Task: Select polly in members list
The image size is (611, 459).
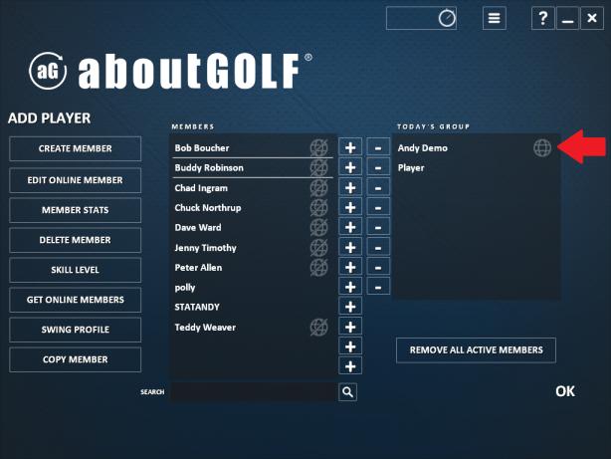Action: coord(253,287)
